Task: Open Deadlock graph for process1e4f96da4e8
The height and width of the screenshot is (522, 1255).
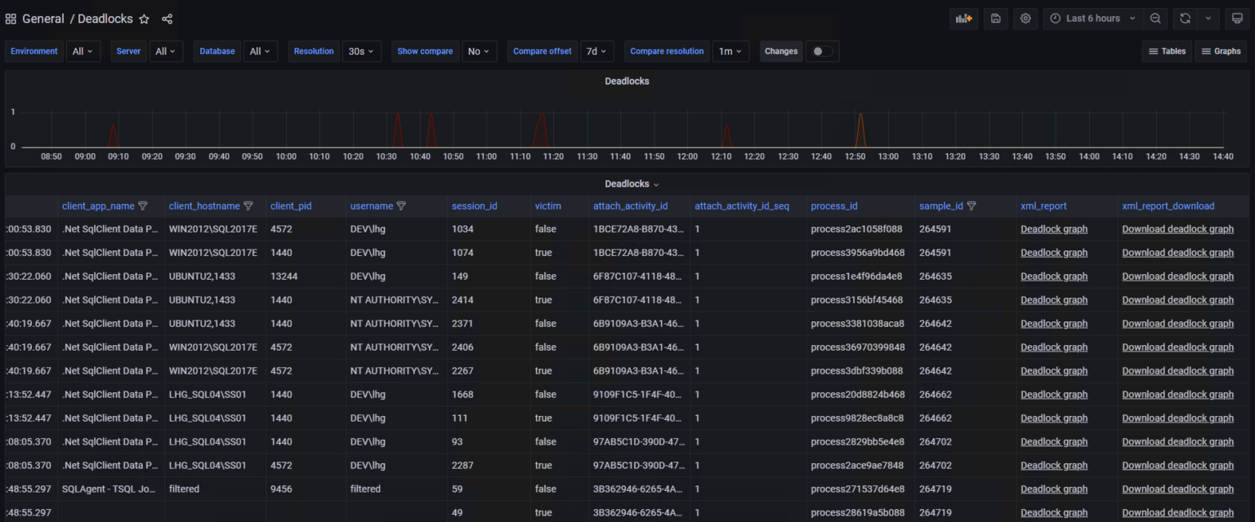Action: point(1054,276)
